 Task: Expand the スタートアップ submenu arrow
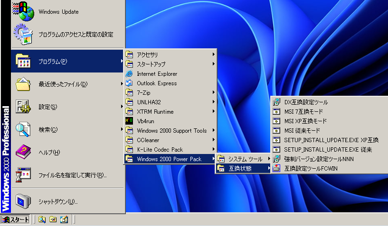[x=213, y=63]
